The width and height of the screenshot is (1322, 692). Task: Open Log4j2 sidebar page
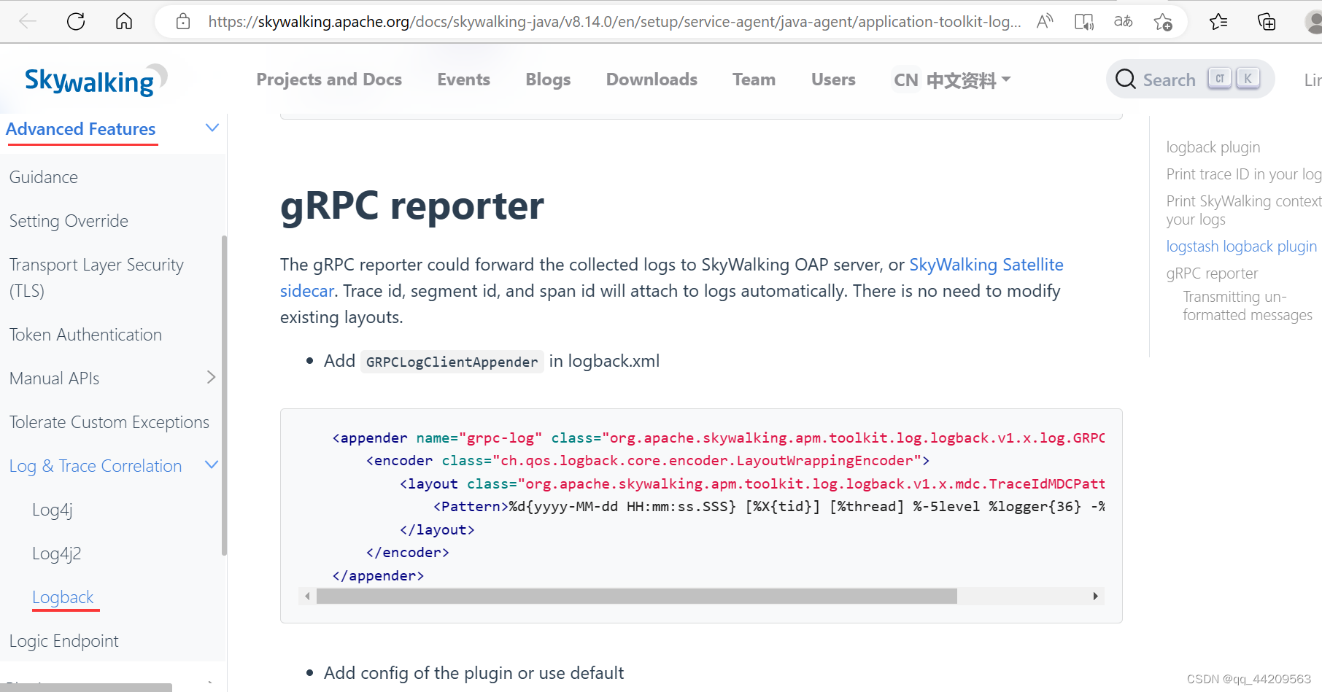coord(57,553)
